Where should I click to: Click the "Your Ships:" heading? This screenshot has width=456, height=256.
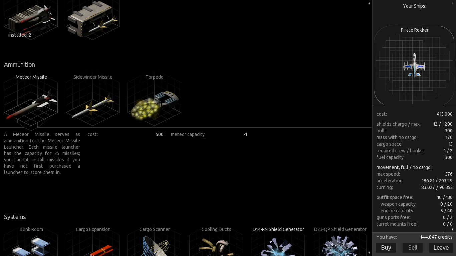(414, 6)
